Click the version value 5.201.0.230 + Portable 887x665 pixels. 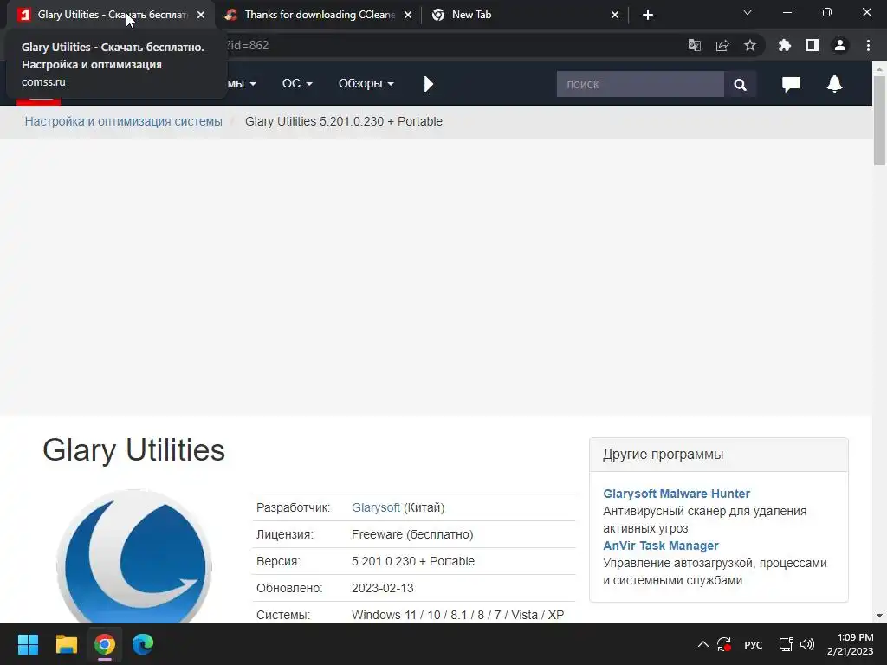(413, 561)
